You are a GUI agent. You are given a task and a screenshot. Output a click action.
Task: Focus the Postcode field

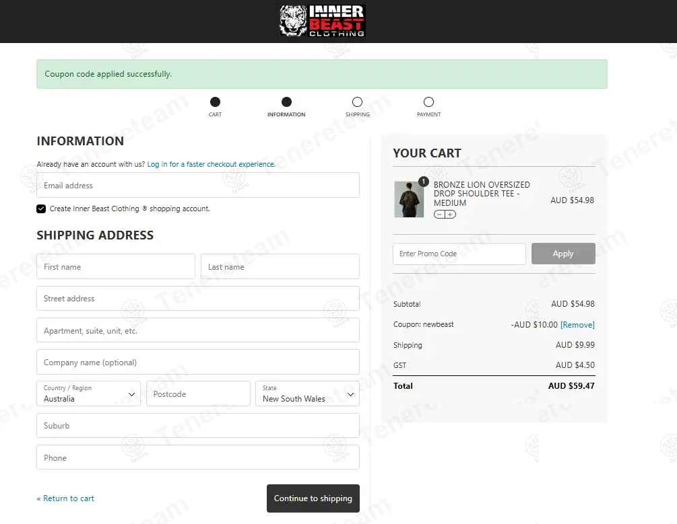(198, 394)
